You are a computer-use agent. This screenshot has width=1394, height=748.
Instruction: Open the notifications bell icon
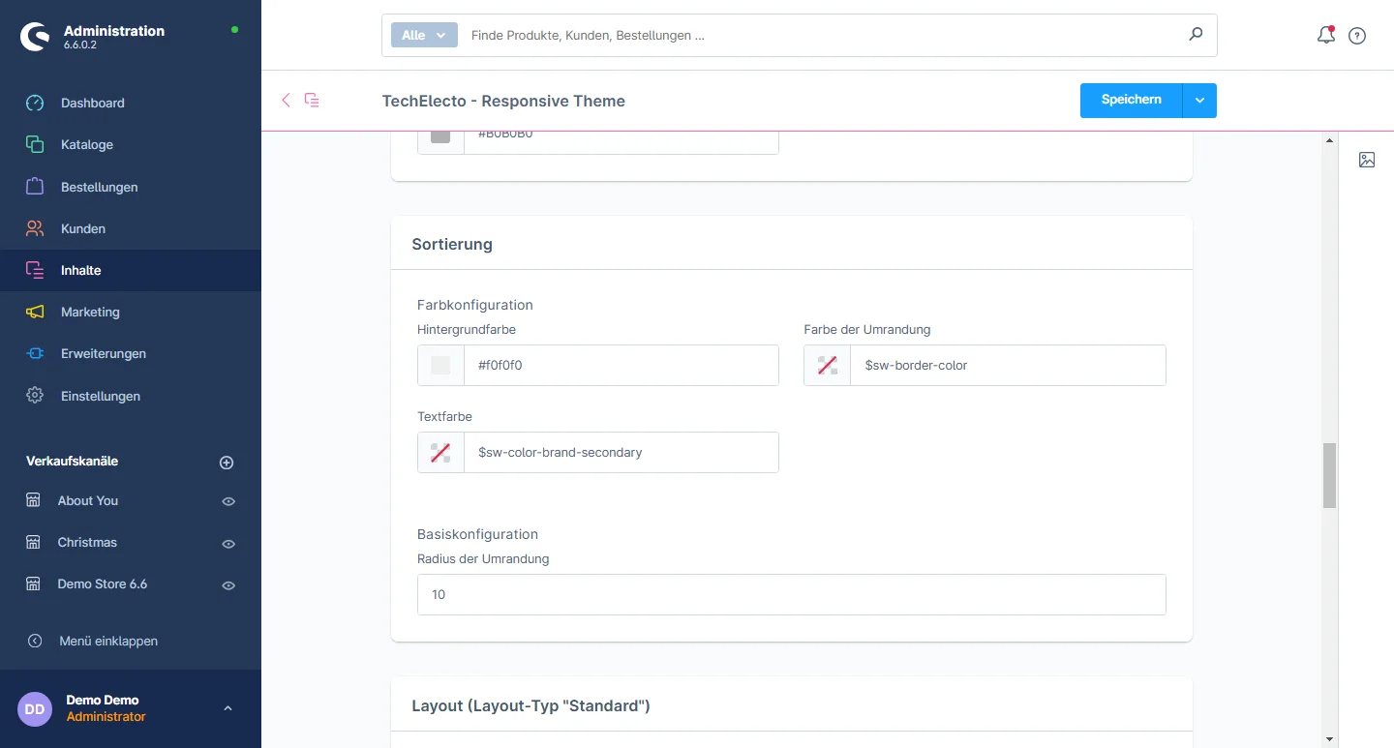tap(1326, 36)
